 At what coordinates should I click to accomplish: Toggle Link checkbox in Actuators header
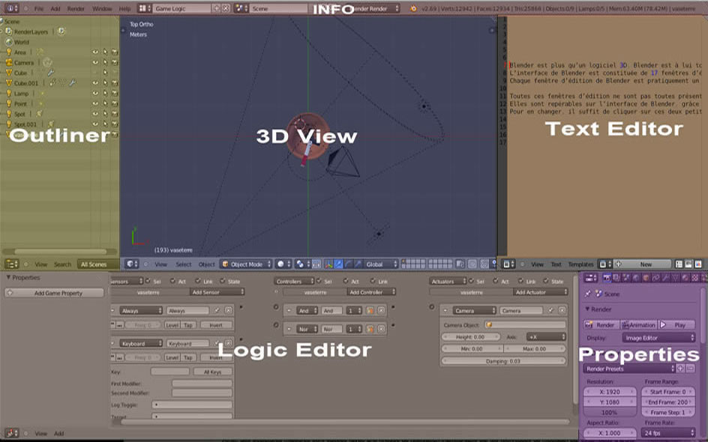(520, 280)
